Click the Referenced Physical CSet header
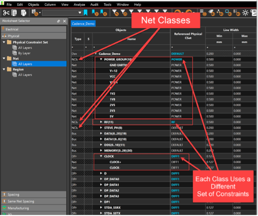258x216 pixels. click(x=188, y=36)
